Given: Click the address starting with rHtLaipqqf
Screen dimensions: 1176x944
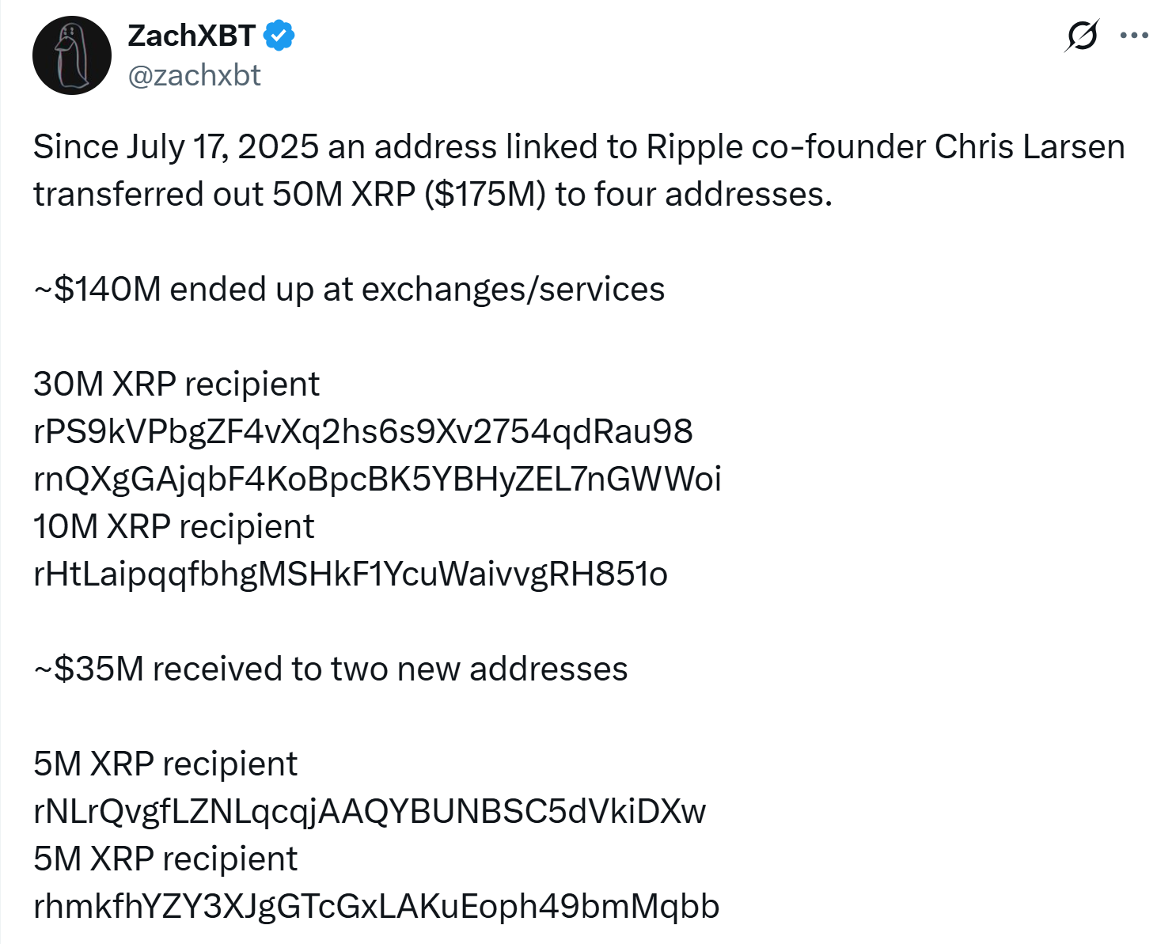Looking at the screenshot, I should pyautogui.click(x=351, y=574).
